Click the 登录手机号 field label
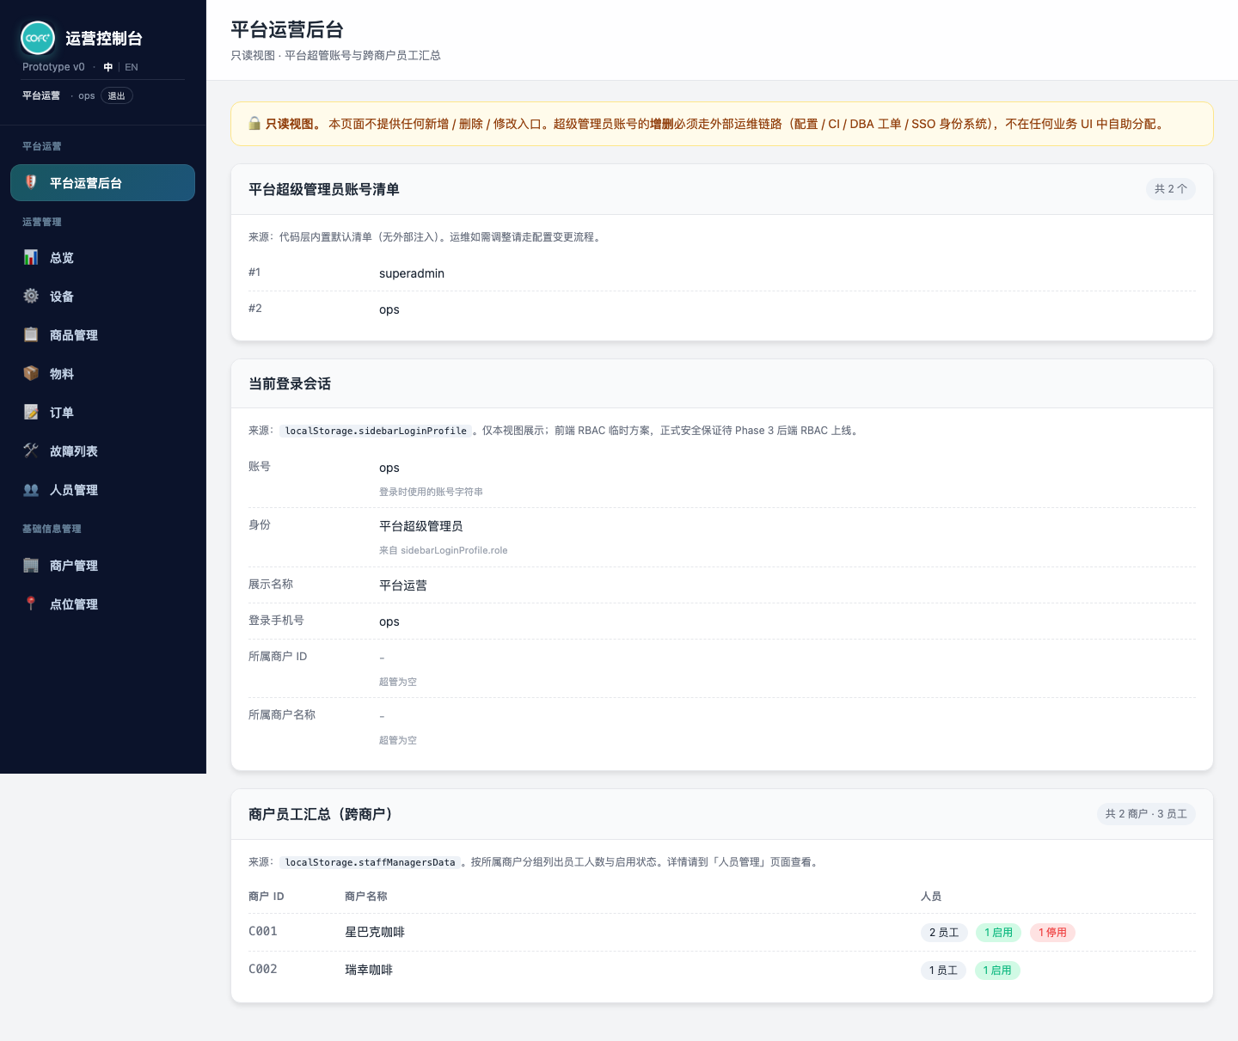 click(276, 620)
